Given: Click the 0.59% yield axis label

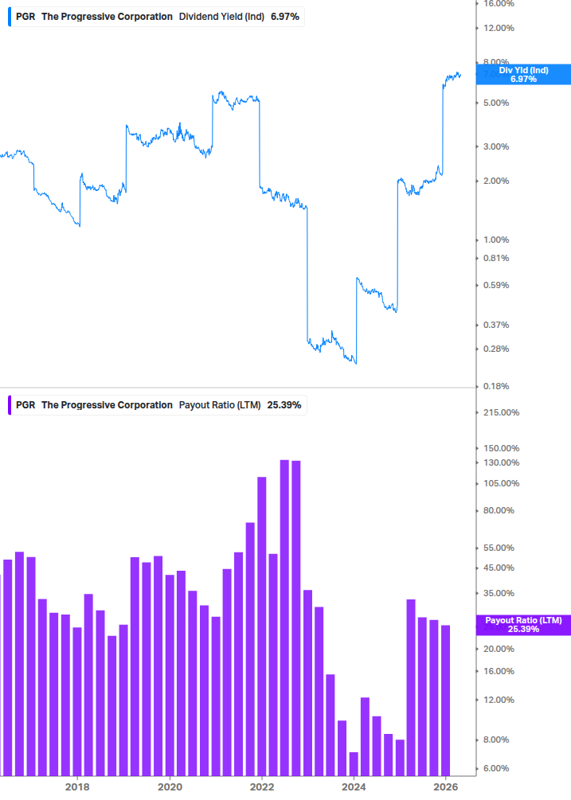Looking at the screenshot, I should 496,285.
